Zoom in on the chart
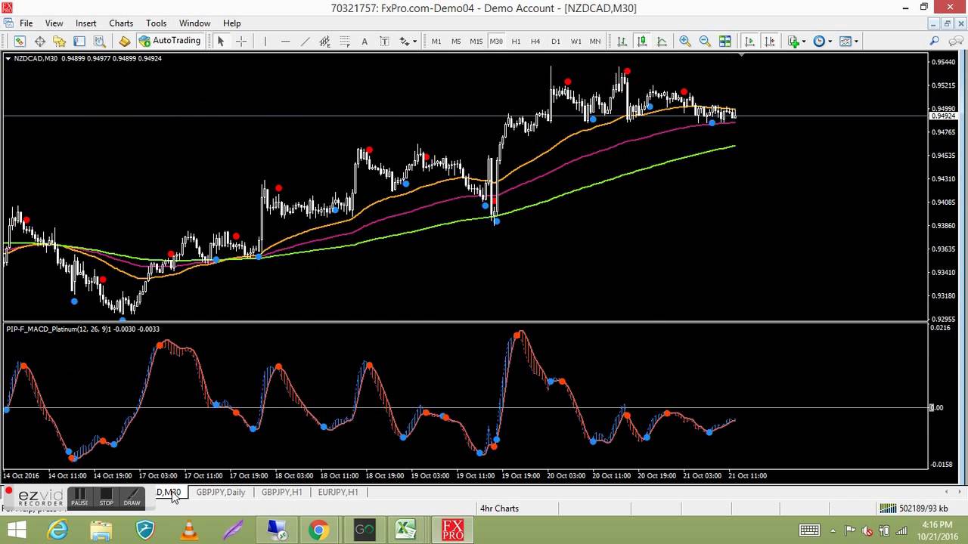 pos(684,41)
